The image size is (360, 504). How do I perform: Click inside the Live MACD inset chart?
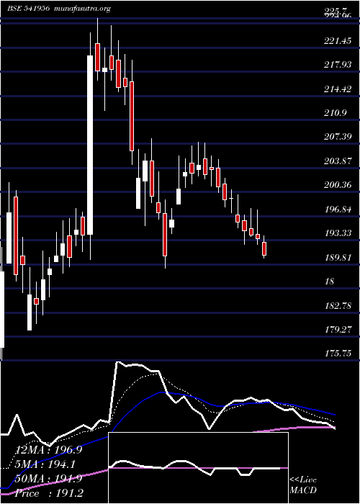coord(198,468)
